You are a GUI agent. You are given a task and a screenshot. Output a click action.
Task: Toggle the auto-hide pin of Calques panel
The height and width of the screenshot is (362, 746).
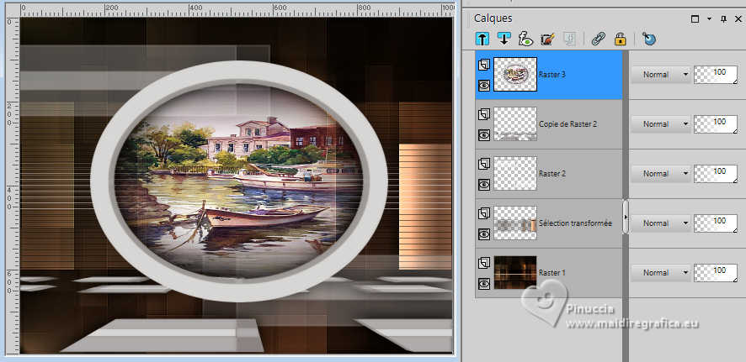point(723,19)
